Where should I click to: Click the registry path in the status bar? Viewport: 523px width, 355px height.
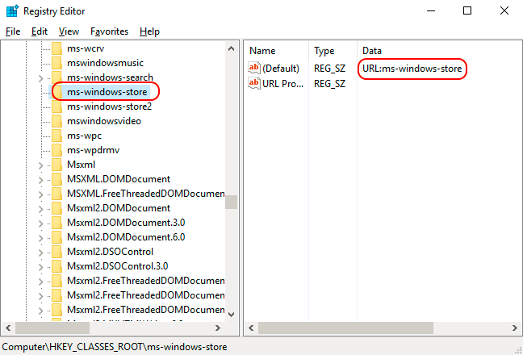(x=115, y=347)
